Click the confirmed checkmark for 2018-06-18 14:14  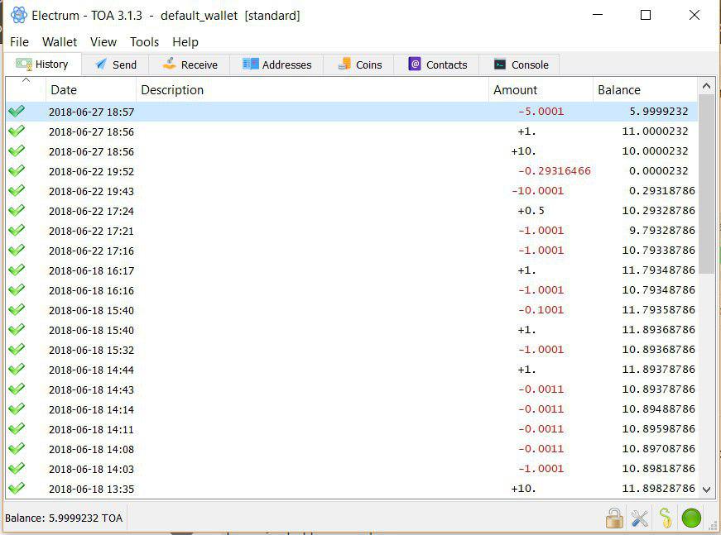pyautogui.click(x=17, y=408)
